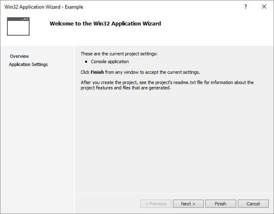The width and height of the screenshot is (274, 214).
Task: Click the wizard window illustration icon
Action: point(18,26)
